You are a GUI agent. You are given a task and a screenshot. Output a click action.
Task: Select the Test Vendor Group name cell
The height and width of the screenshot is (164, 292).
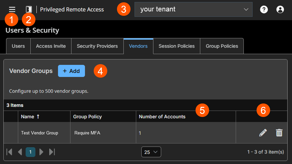coord(44,133)
